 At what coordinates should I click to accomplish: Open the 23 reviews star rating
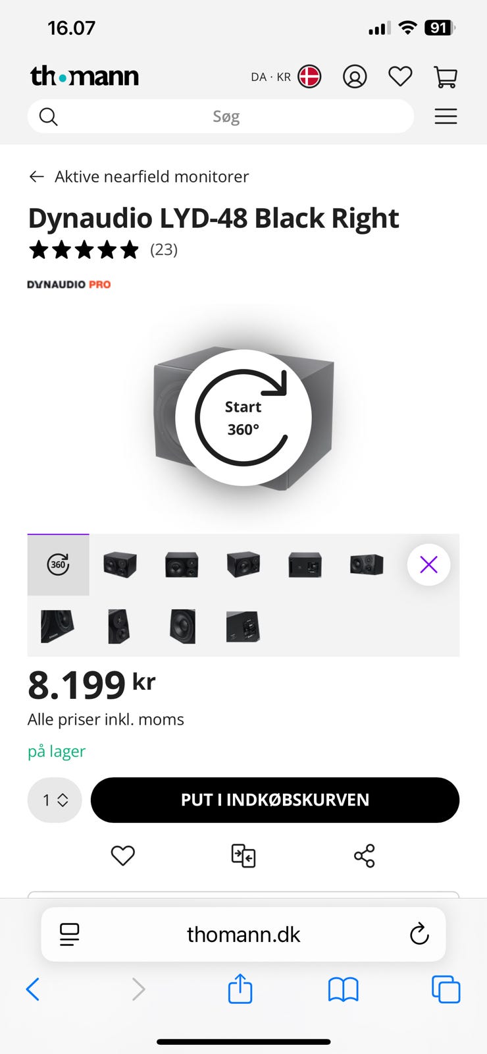point(103,250)
